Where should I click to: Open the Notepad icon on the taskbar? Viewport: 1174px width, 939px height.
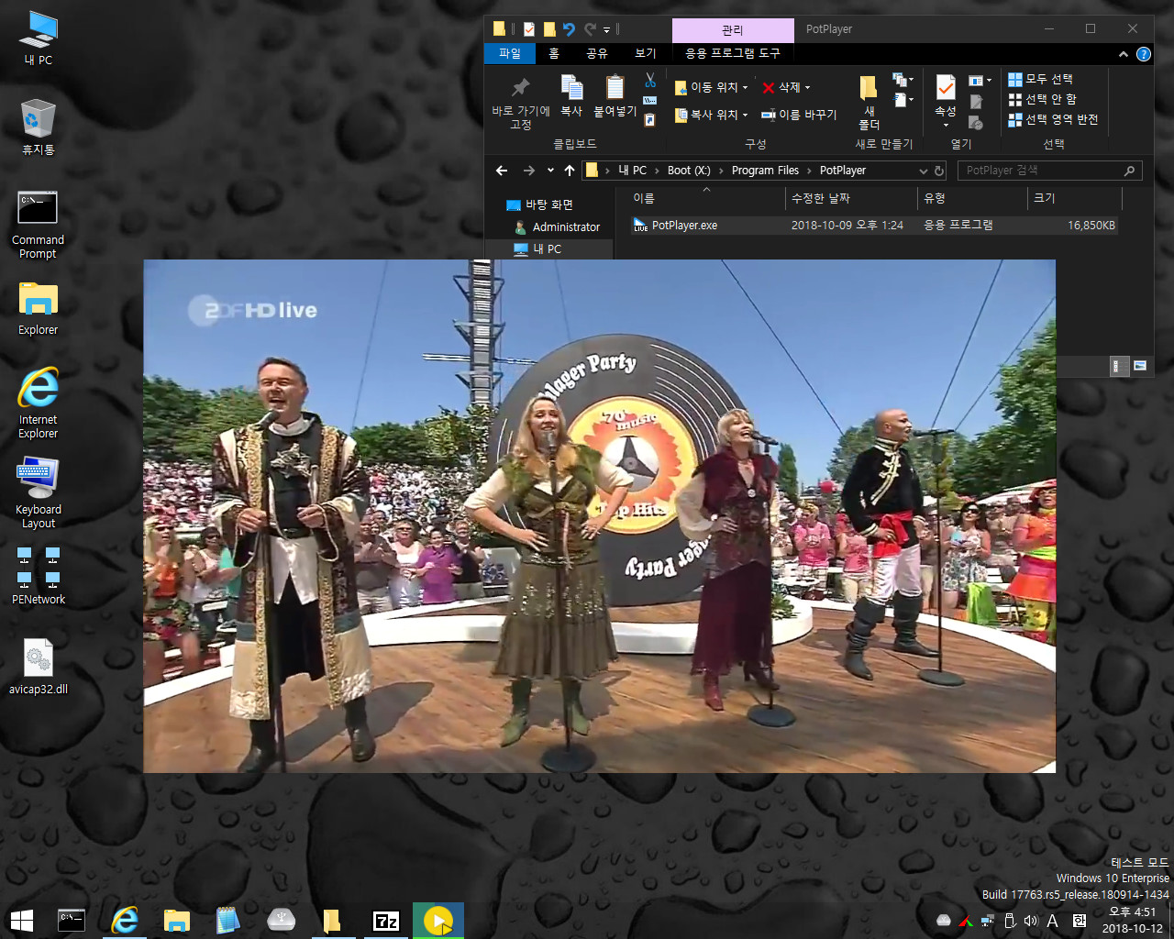[227, 921]
